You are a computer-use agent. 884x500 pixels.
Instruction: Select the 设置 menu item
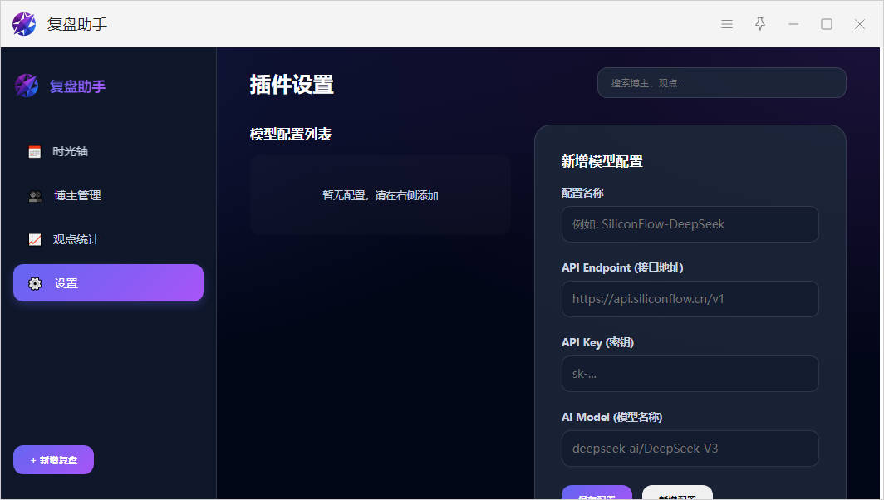click(x=108, y=283)
